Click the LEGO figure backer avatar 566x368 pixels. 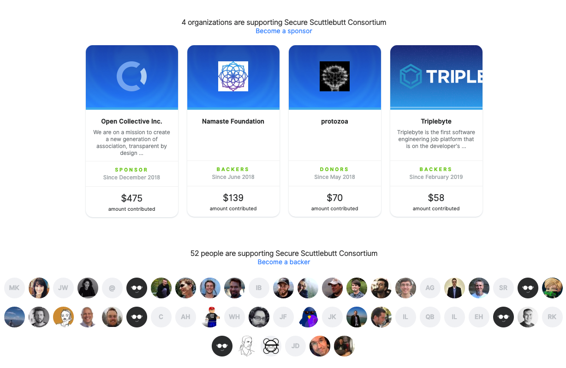(x=210, y=317)
